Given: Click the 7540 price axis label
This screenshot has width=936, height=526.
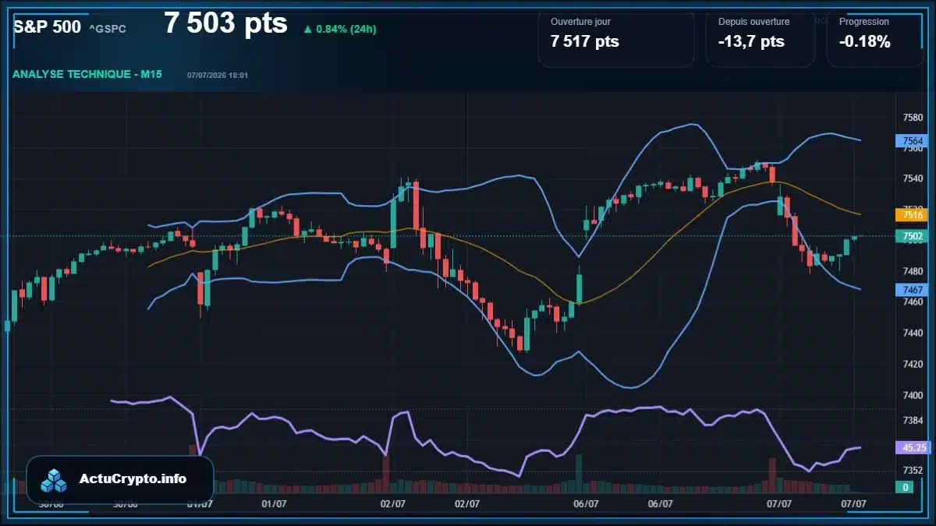Looking at the screenshot, I should (913, 178).
